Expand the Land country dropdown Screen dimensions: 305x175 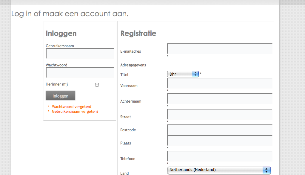(x=219, y=170)
